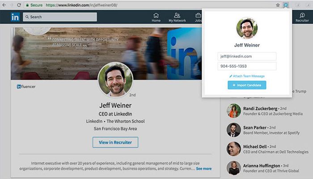The height and width of the screenshot is (179, 313).
Task: Click the LinkedIn logo icon
Action: (15, 17)
